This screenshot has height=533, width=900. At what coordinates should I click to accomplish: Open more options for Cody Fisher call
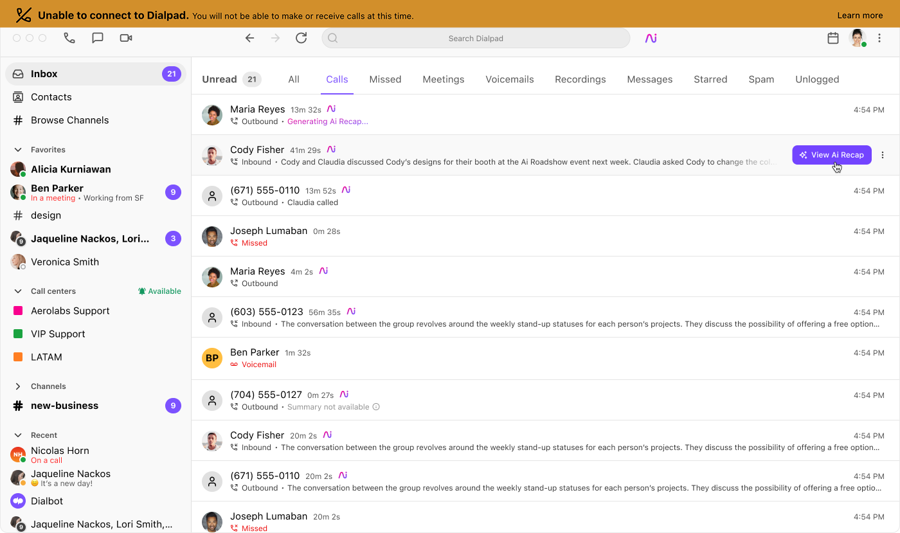[x=883, y=155]
